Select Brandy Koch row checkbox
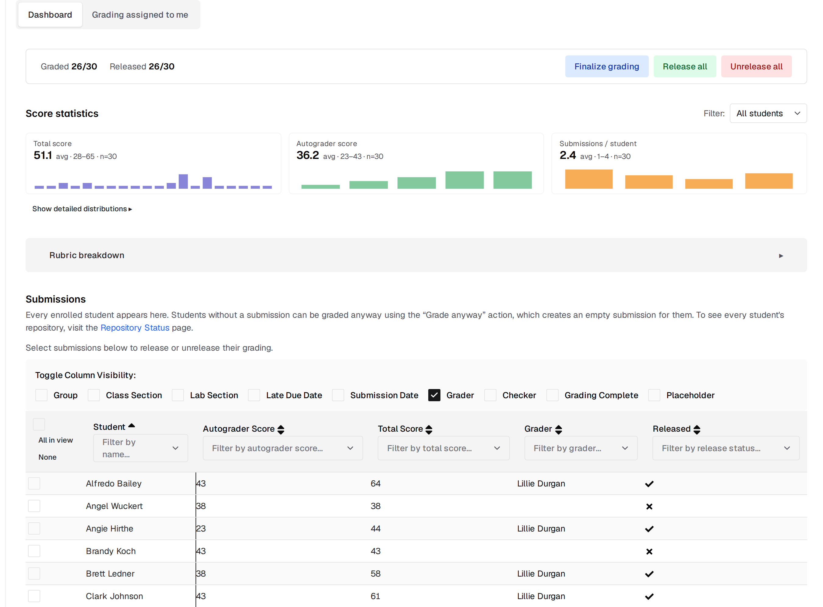 34,551
